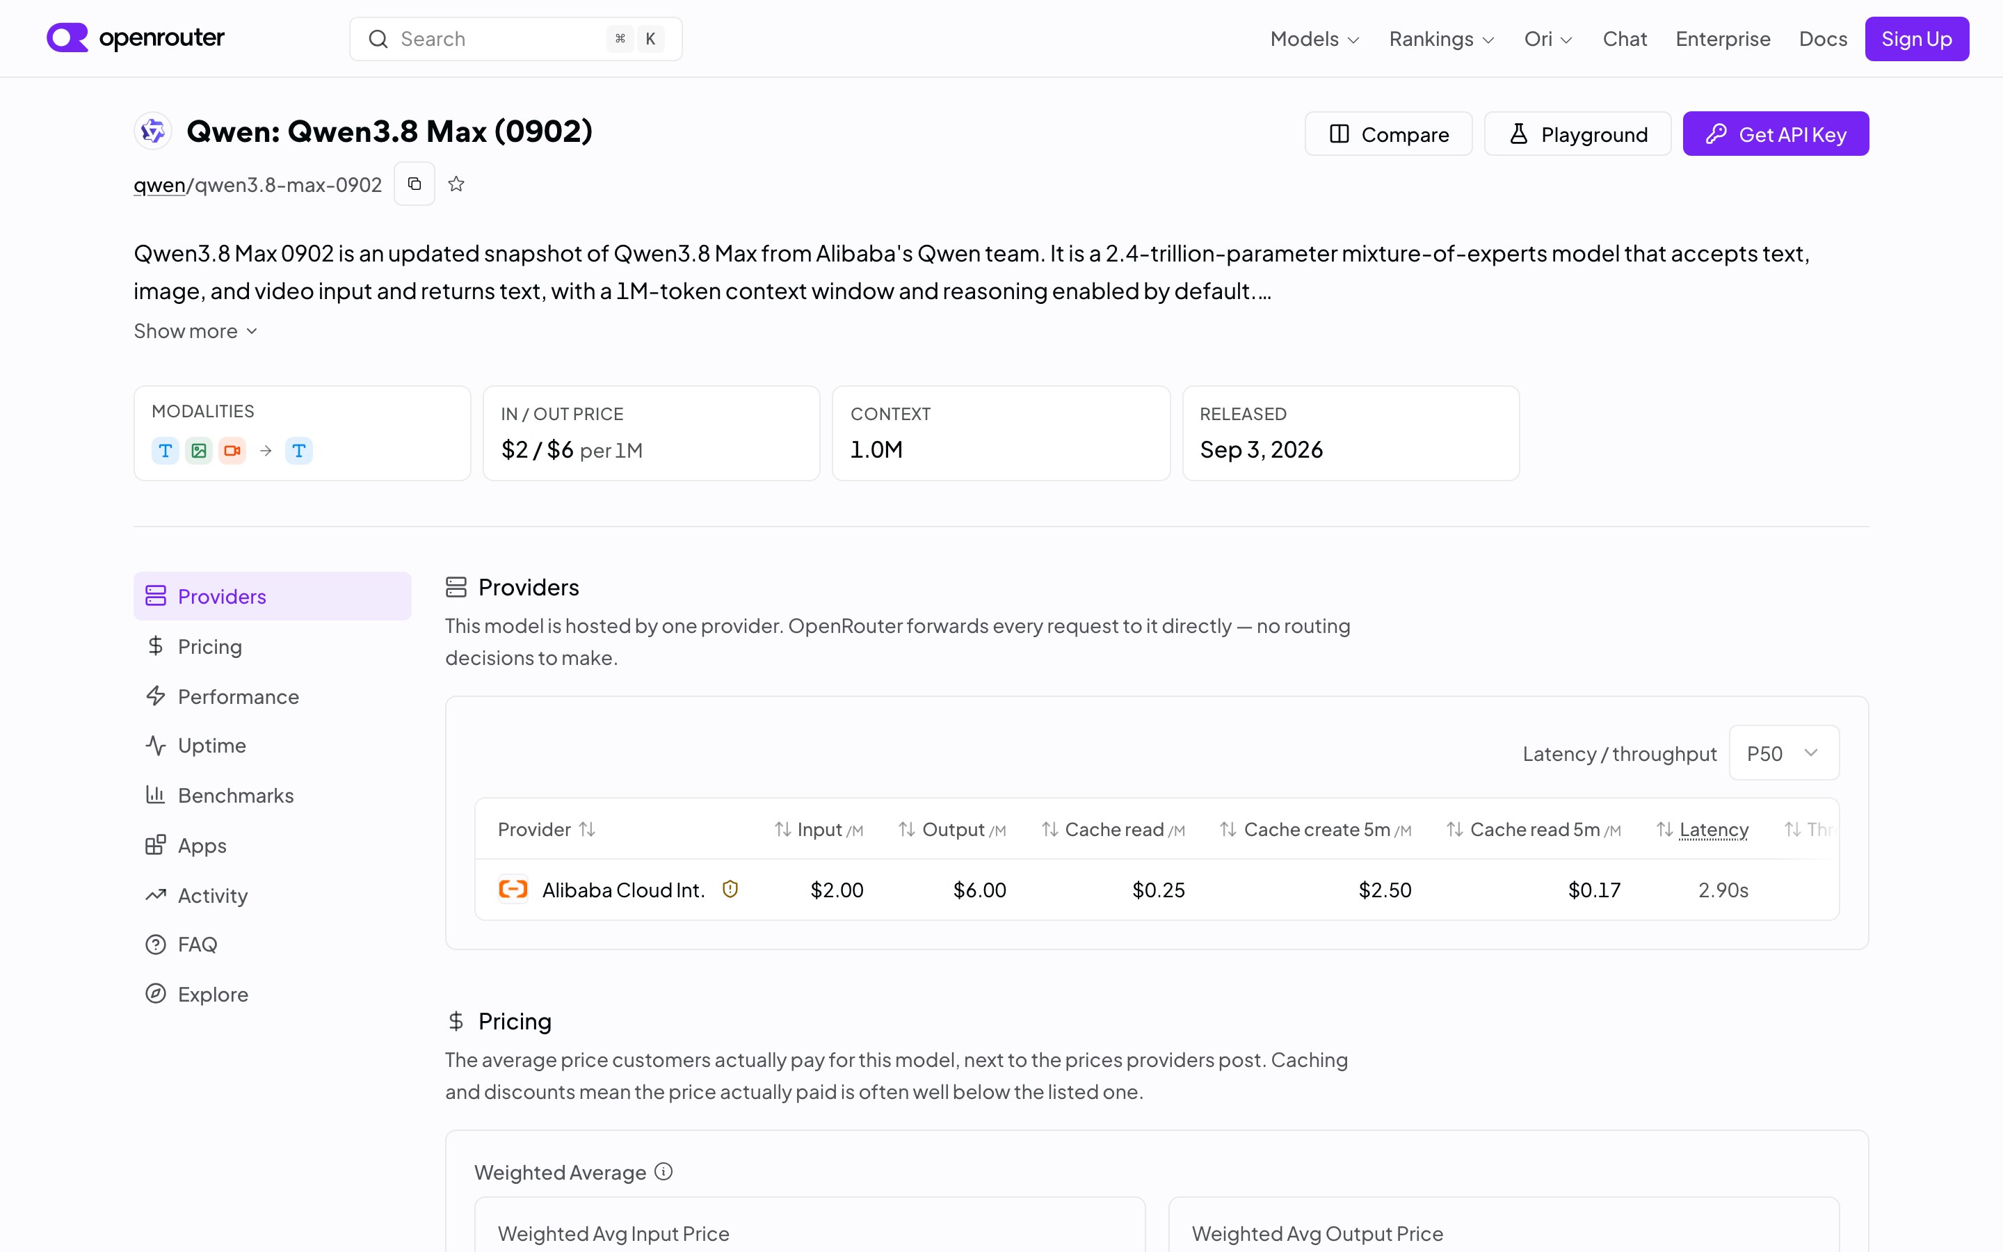
Task: Click the image input modality icon
Action: pos(199,451)
